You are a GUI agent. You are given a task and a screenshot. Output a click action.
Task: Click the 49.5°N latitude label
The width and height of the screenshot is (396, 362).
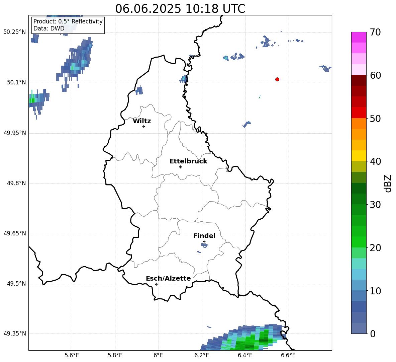click(x=16, y=284)
